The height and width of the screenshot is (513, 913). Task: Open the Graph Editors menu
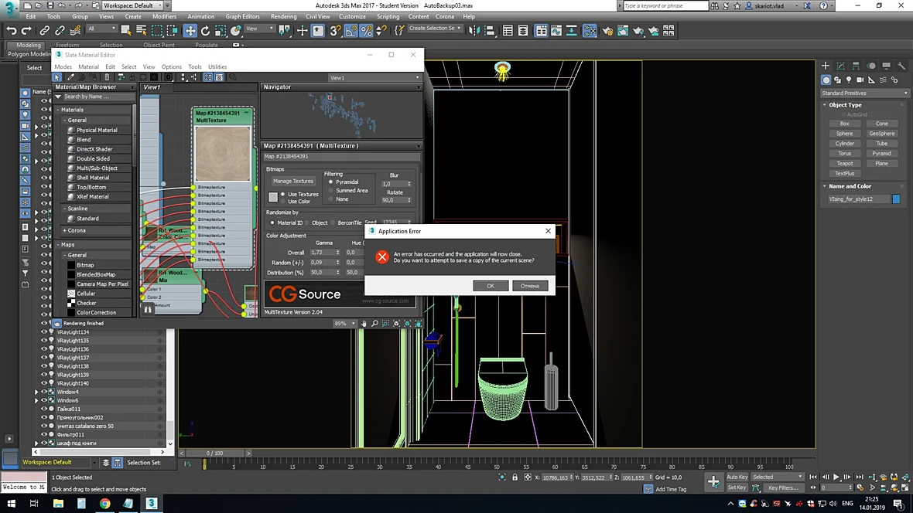242,17
